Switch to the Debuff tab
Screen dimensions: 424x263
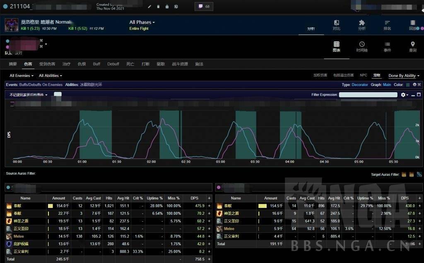click(113, 64)
